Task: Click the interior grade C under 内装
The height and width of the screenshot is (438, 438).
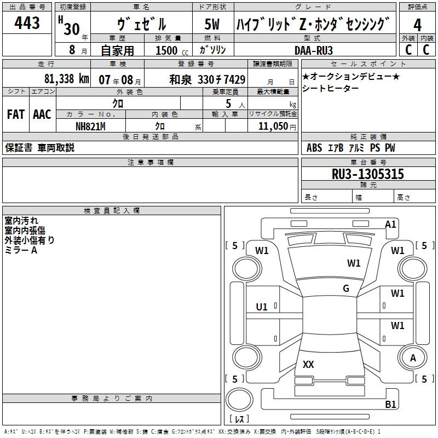Action: point(426,50)
